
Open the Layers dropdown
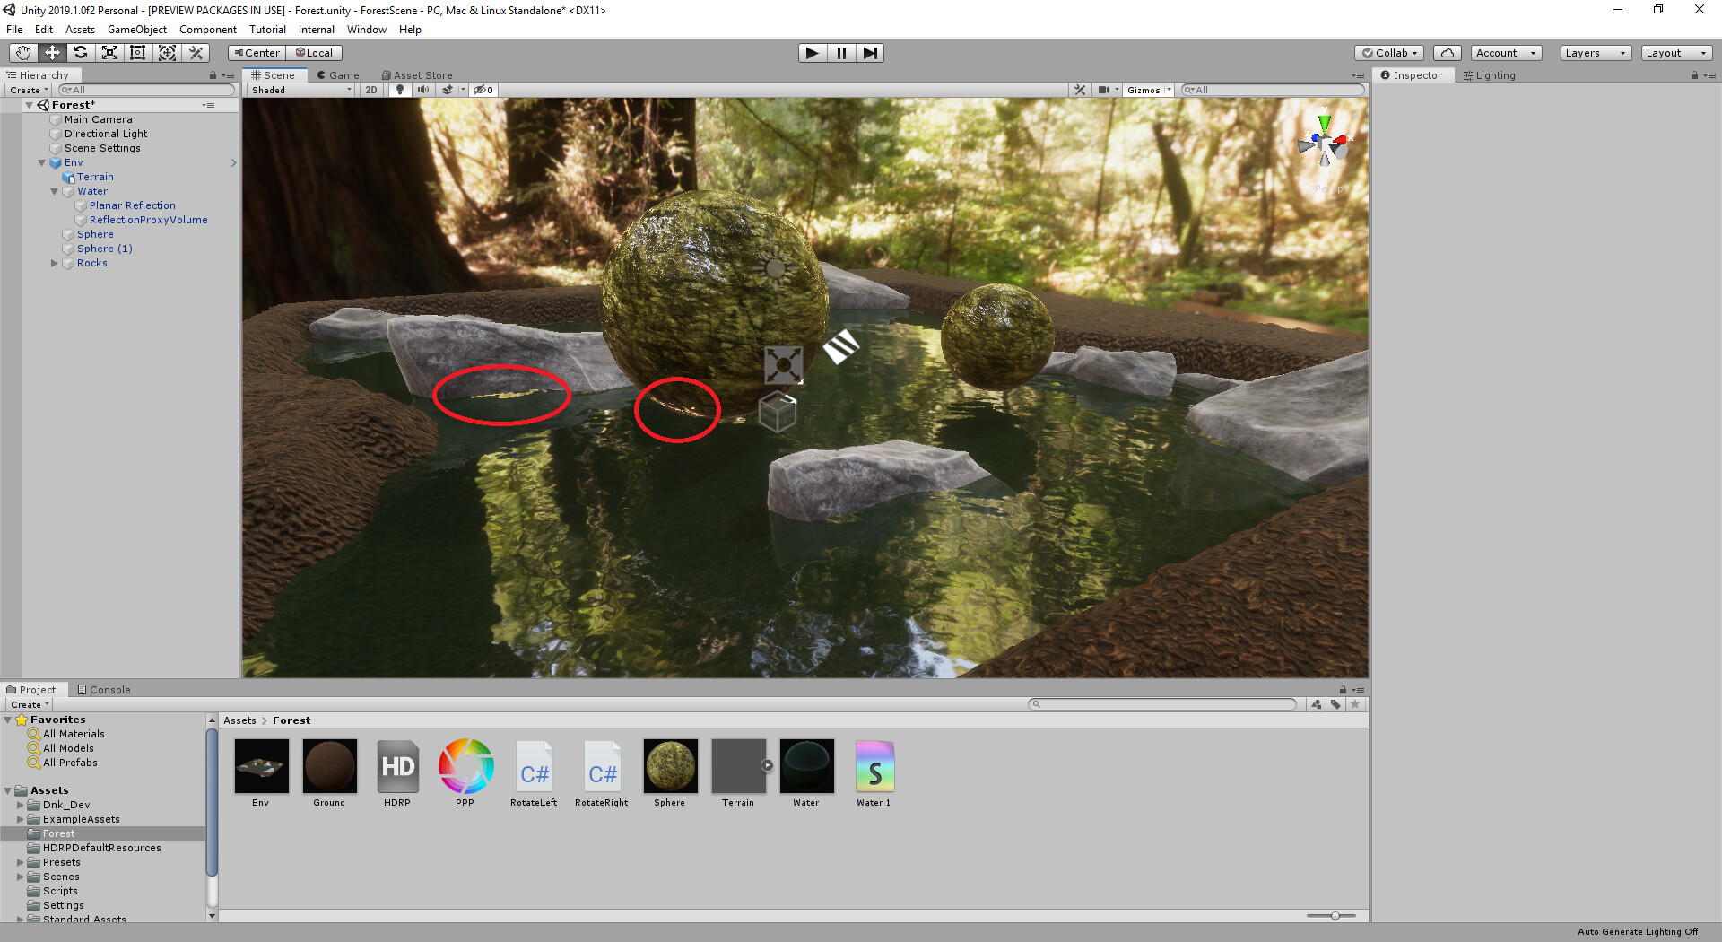pyautogui.click(x=1595, y=53)
